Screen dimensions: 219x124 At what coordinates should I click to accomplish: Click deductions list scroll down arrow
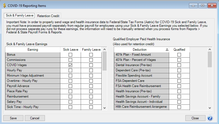(210, 108)
